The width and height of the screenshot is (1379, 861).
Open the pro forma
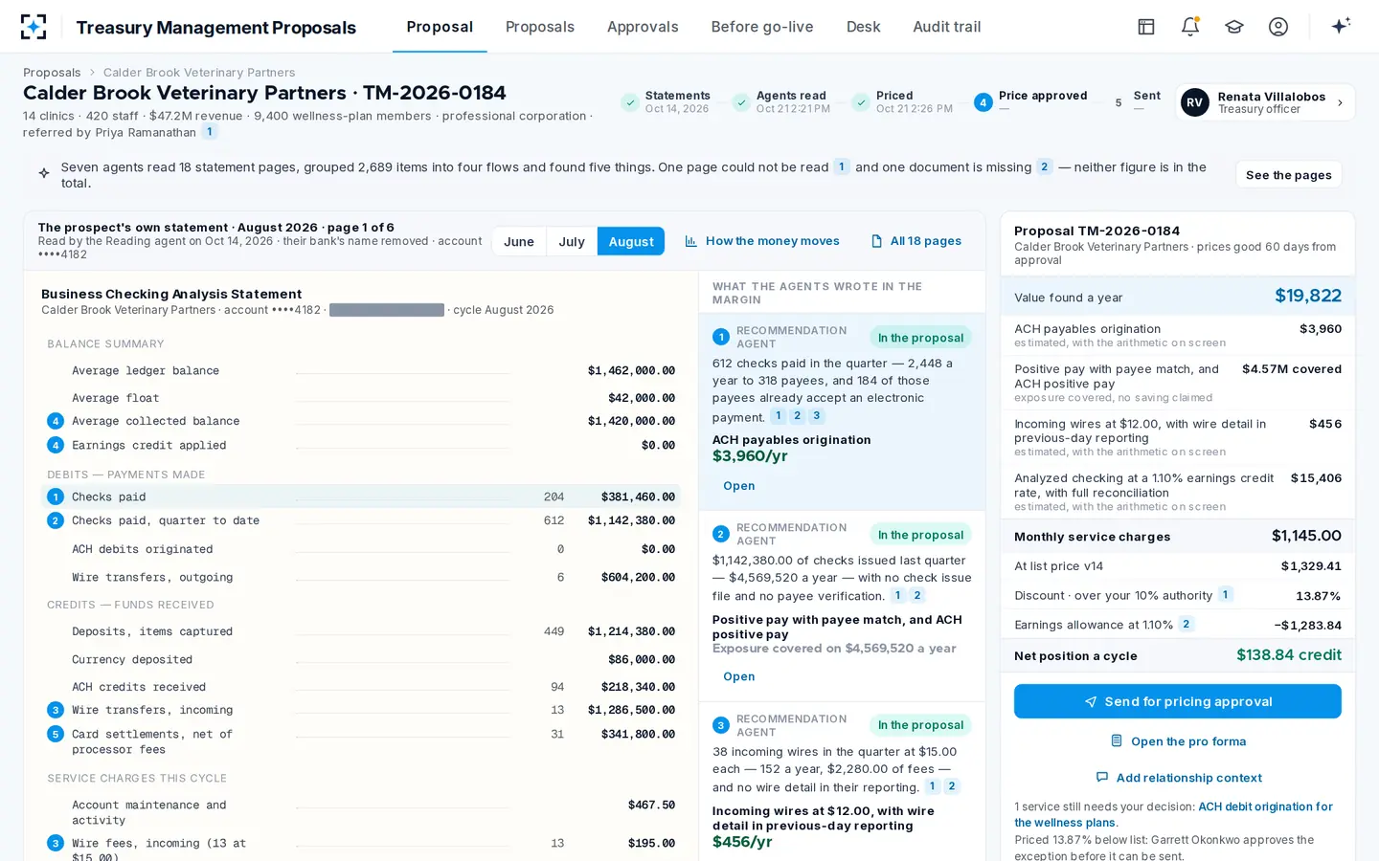[x=1178, y=741]
